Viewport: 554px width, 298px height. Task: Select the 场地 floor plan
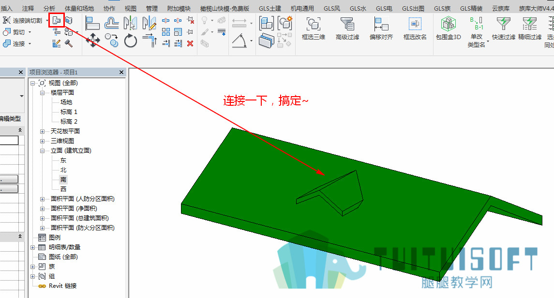tap(66, 102)
